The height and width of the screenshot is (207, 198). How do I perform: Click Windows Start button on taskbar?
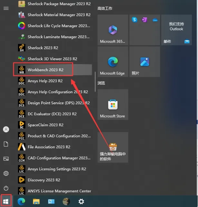pyautogui.click(x=6, y=202)
